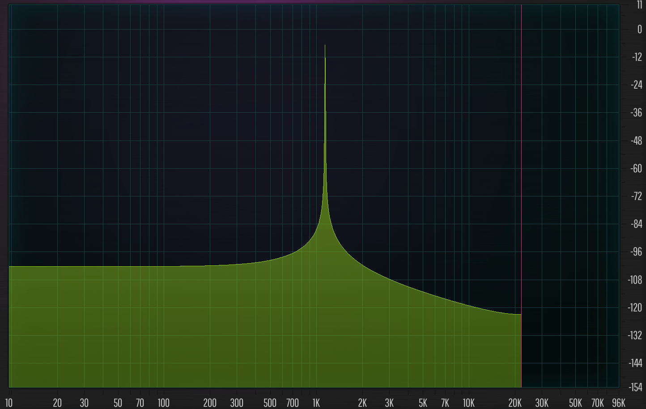Click the 0 dB level scale label
Screen dimensions: 646x409
pos(639,30)
